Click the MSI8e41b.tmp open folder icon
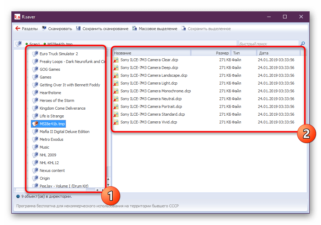Viewport: 321px width, 225px height. [x=35, y=123]
